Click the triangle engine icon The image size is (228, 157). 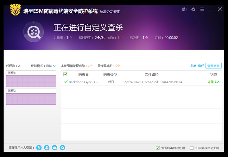[x=62, y=148]
